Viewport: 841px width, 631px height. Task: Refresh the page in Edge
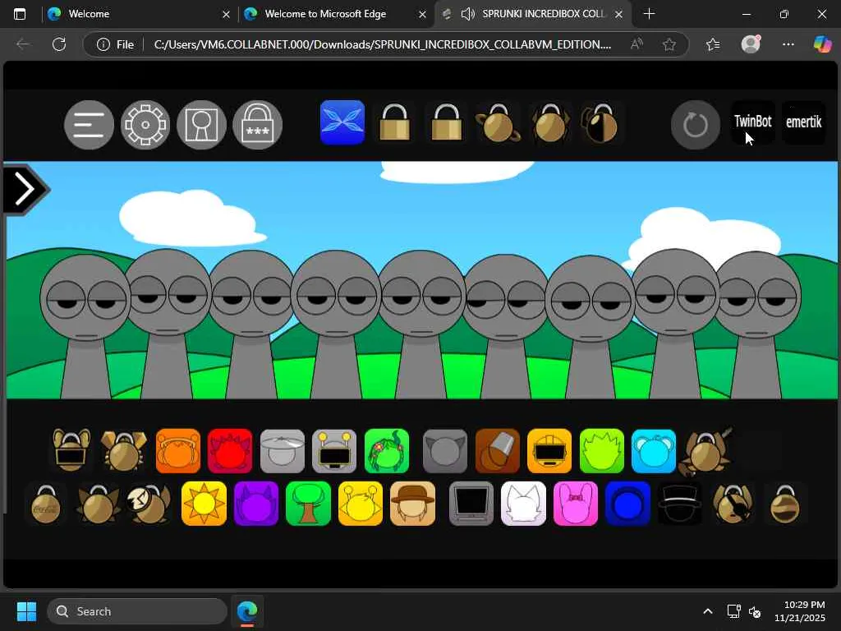[59, 44]
